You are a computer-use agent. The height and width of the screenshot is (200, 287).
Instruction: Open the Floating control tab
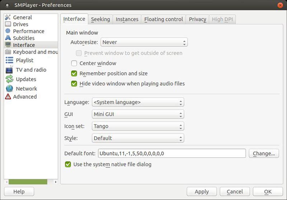tap(164, 19)
